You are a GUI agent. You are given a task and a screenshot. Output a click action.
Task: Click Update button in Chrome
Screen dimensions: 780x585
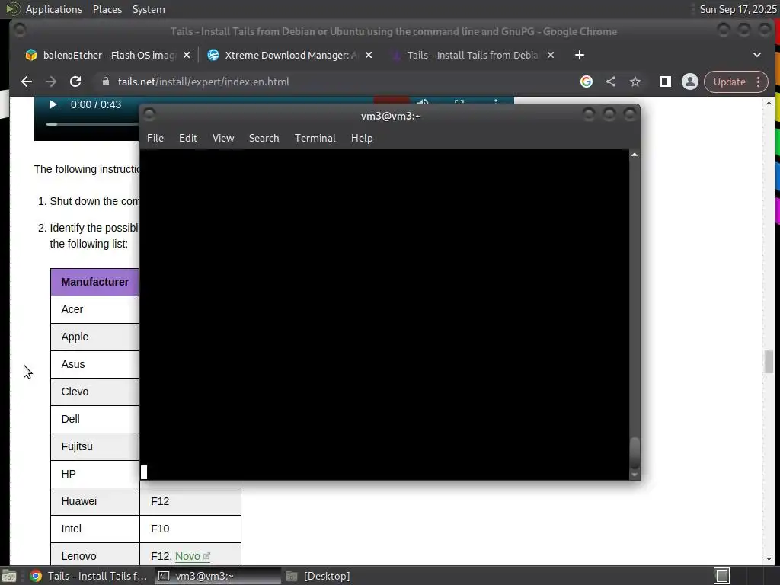point(729,82)
